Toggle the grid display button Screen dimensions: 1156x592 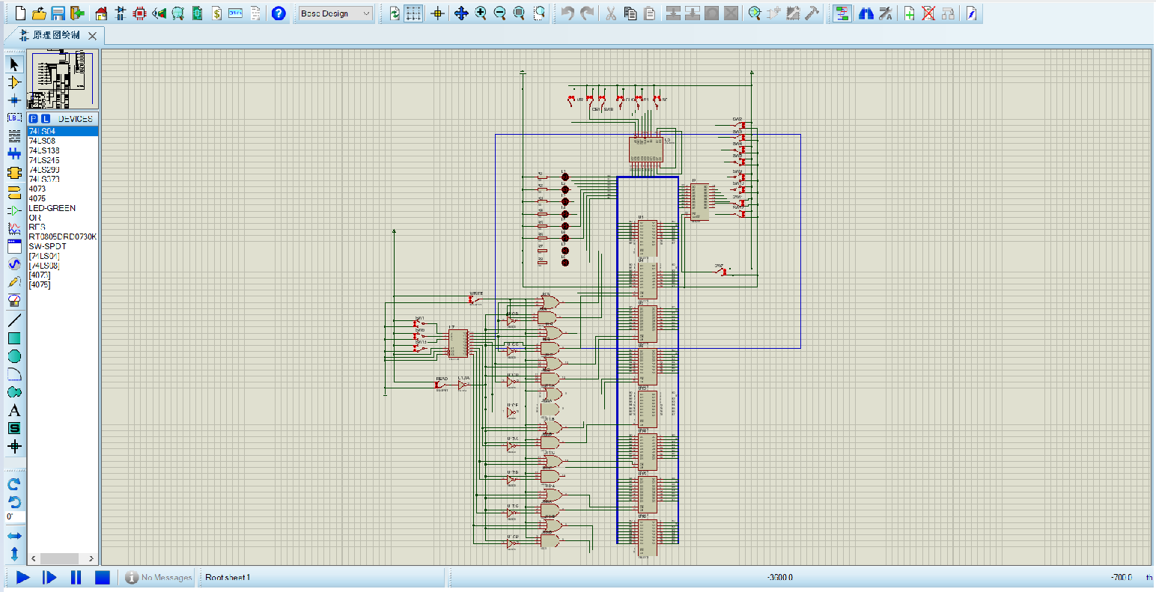413,13
